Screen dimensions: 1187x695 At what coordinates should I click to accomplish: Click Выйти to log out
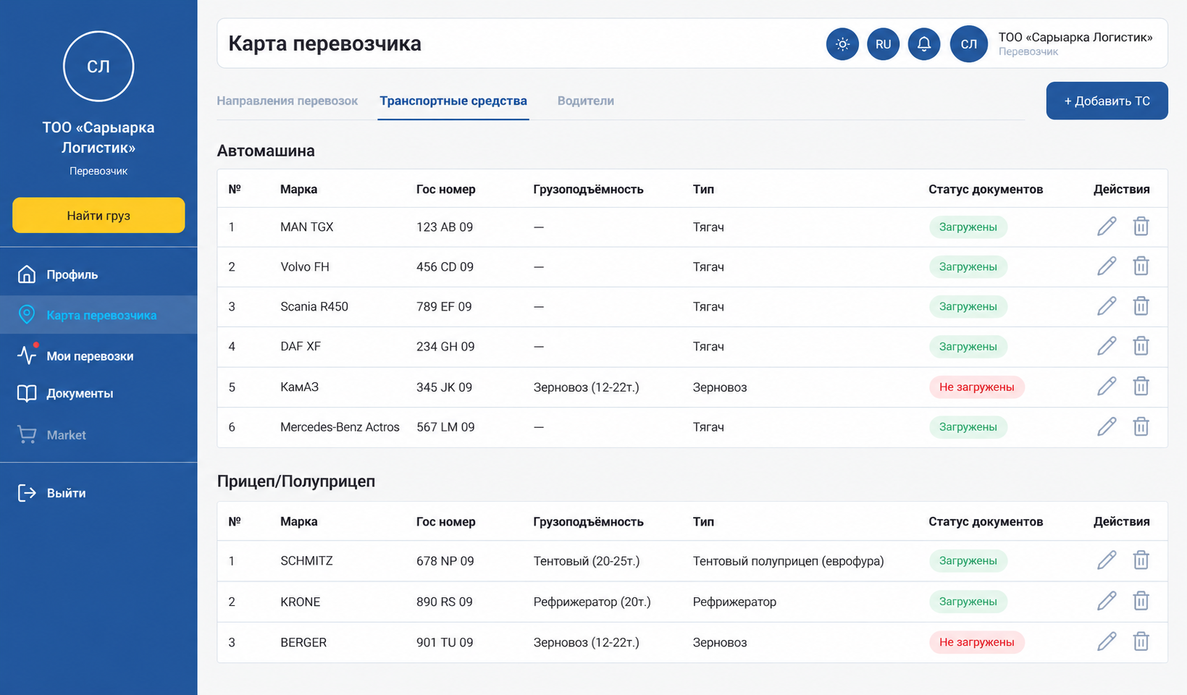click(98, 493)
